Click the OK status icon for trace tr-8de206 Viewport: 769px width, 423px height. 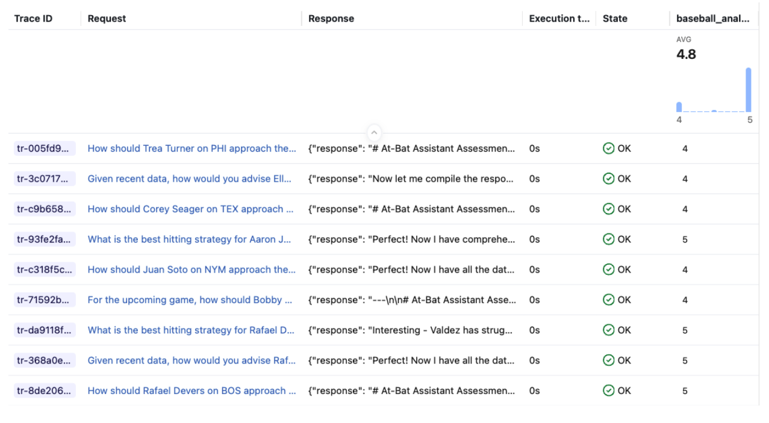608,391
